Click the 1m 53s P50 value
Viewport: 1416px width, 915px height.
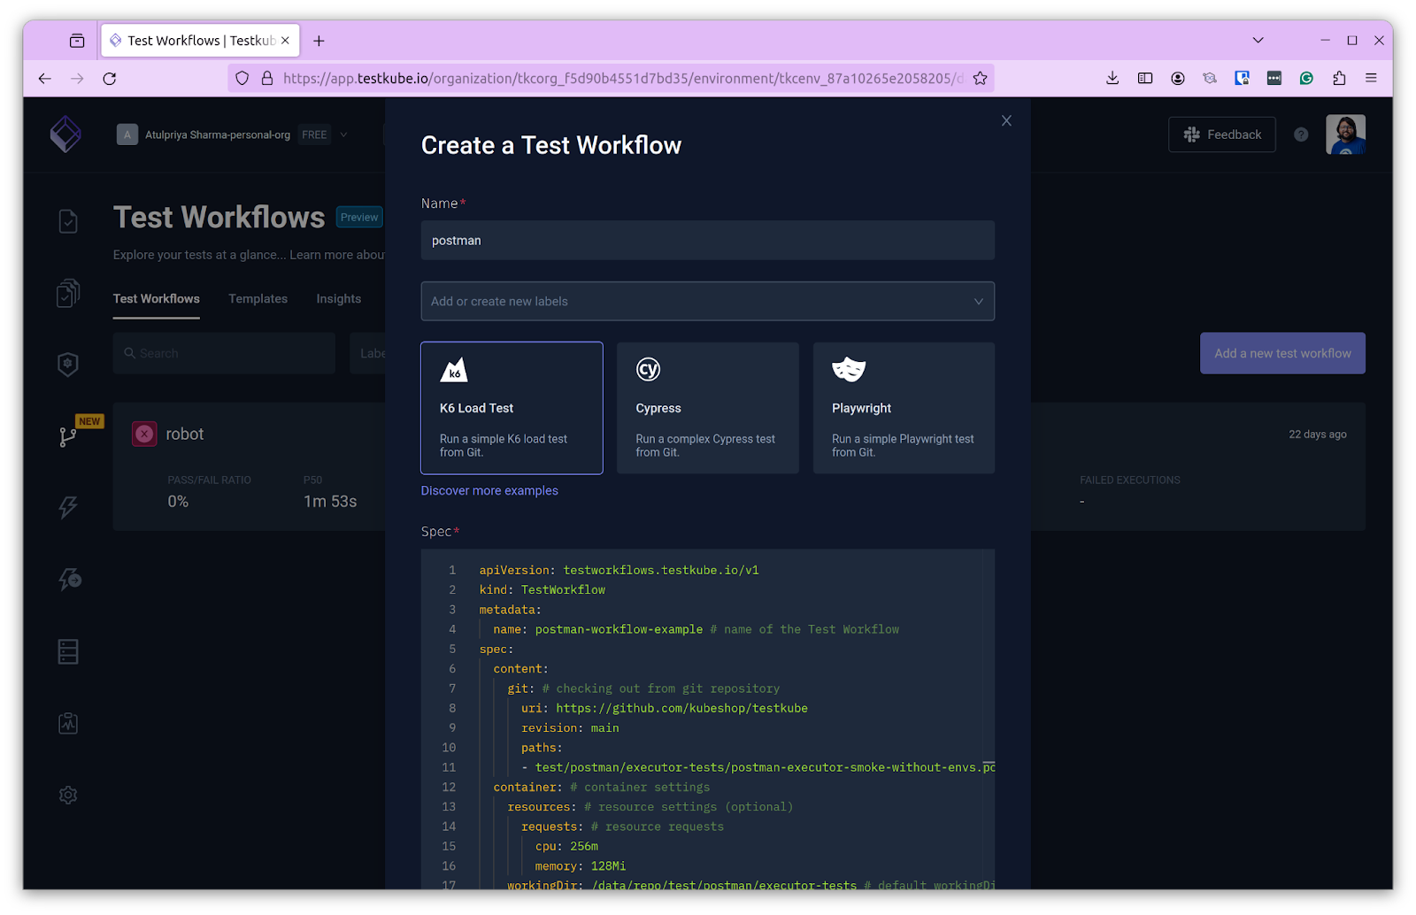pyautogui.click(x=330, y=502)
